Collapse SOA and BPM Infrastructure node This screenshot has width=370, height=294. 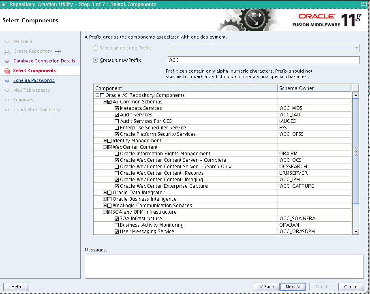(105, 212)
